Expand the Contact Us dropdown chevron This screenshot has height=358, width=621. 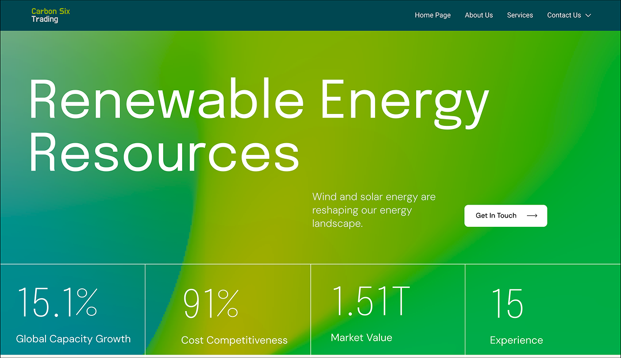pyautogui.click(x=589, y=16)
